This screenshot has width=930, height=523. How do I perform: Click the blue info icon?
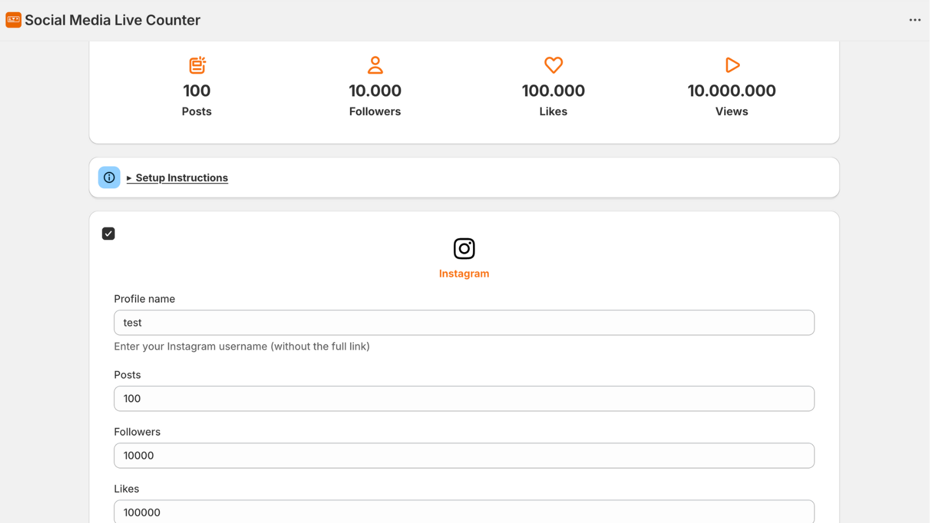click(x=109, y=178)
